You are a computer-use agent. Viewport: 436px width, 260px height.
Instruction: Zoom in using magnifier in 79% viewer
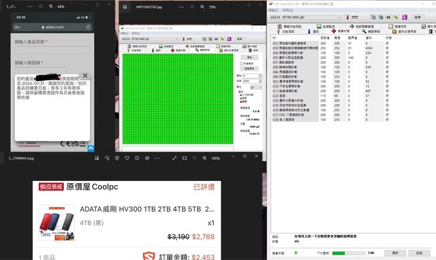(202, 7)
